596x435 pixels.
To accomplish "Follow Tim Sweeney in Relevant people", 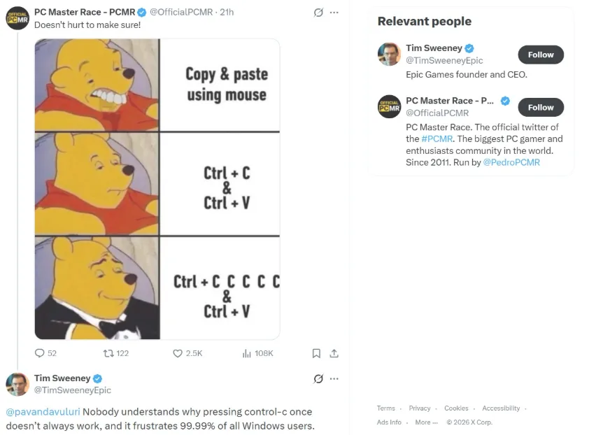I will [541, 55].
